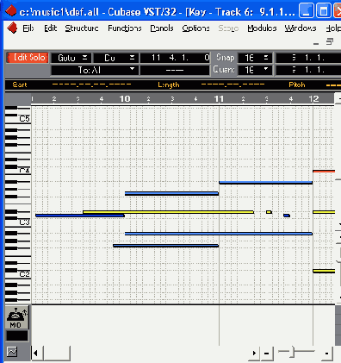
Task: Click the Start value field in info line
Action: [91, 84]
